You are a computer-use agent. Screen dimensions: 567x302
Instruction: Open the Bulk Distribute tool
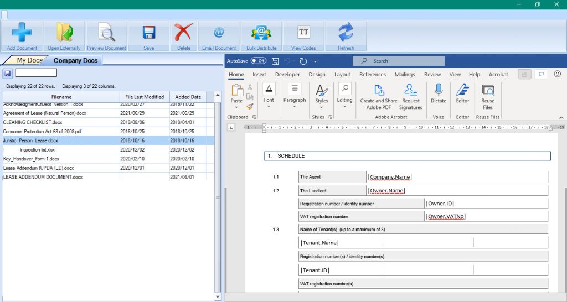click(x=261, y=33)
